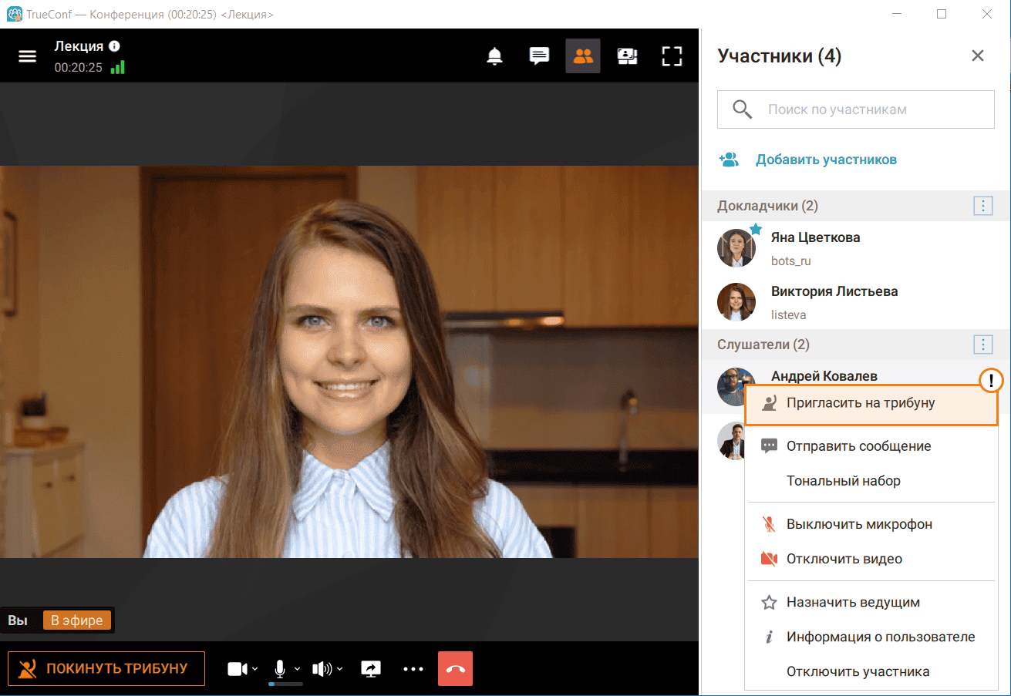
Task: Choose Отключить видео for the participant
Action: pos(871,559)
